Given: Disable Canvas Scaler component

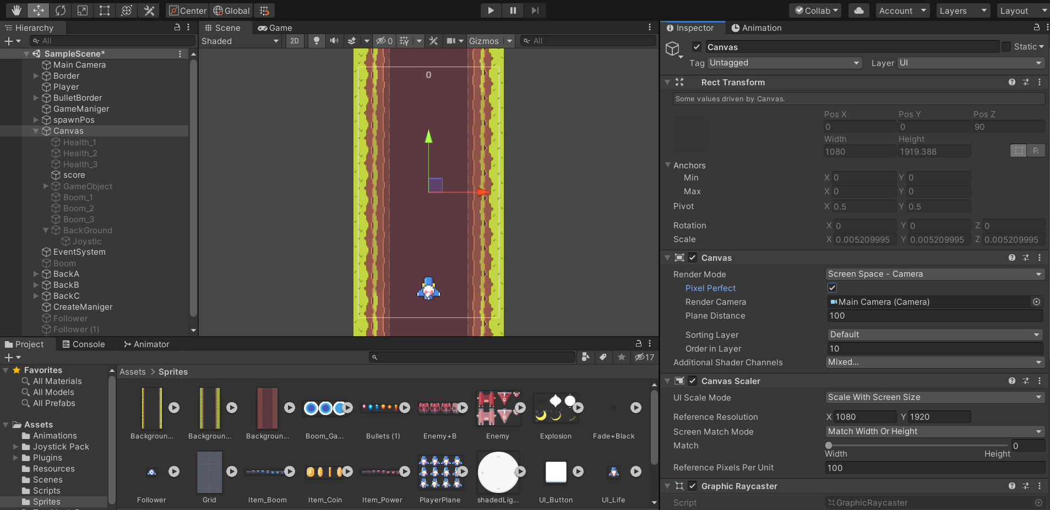Looking at the screenshot, I should (693, 381).
